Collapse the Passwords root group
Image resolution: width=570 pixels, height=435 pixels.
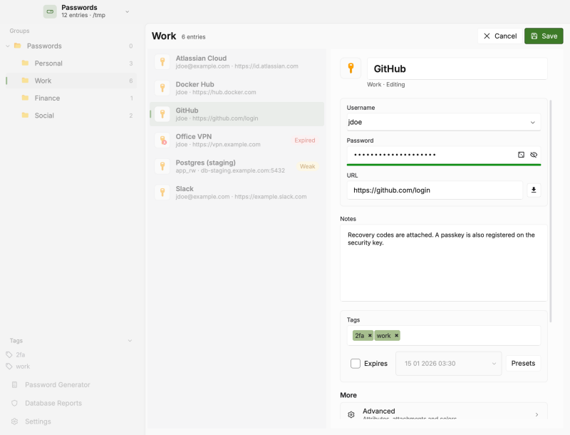click(8, 46)
